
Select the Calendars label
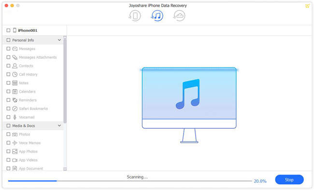click(x=27, y=92)
